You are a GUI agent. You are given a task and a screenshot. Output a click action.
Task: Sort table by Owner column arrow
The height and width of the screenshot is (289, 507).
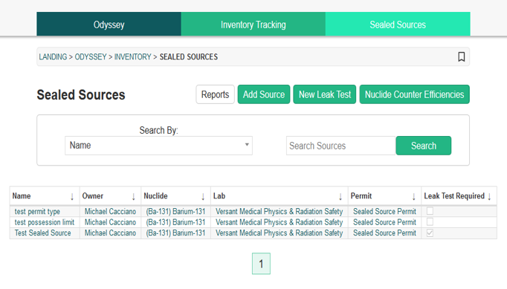tap(134, 197)
